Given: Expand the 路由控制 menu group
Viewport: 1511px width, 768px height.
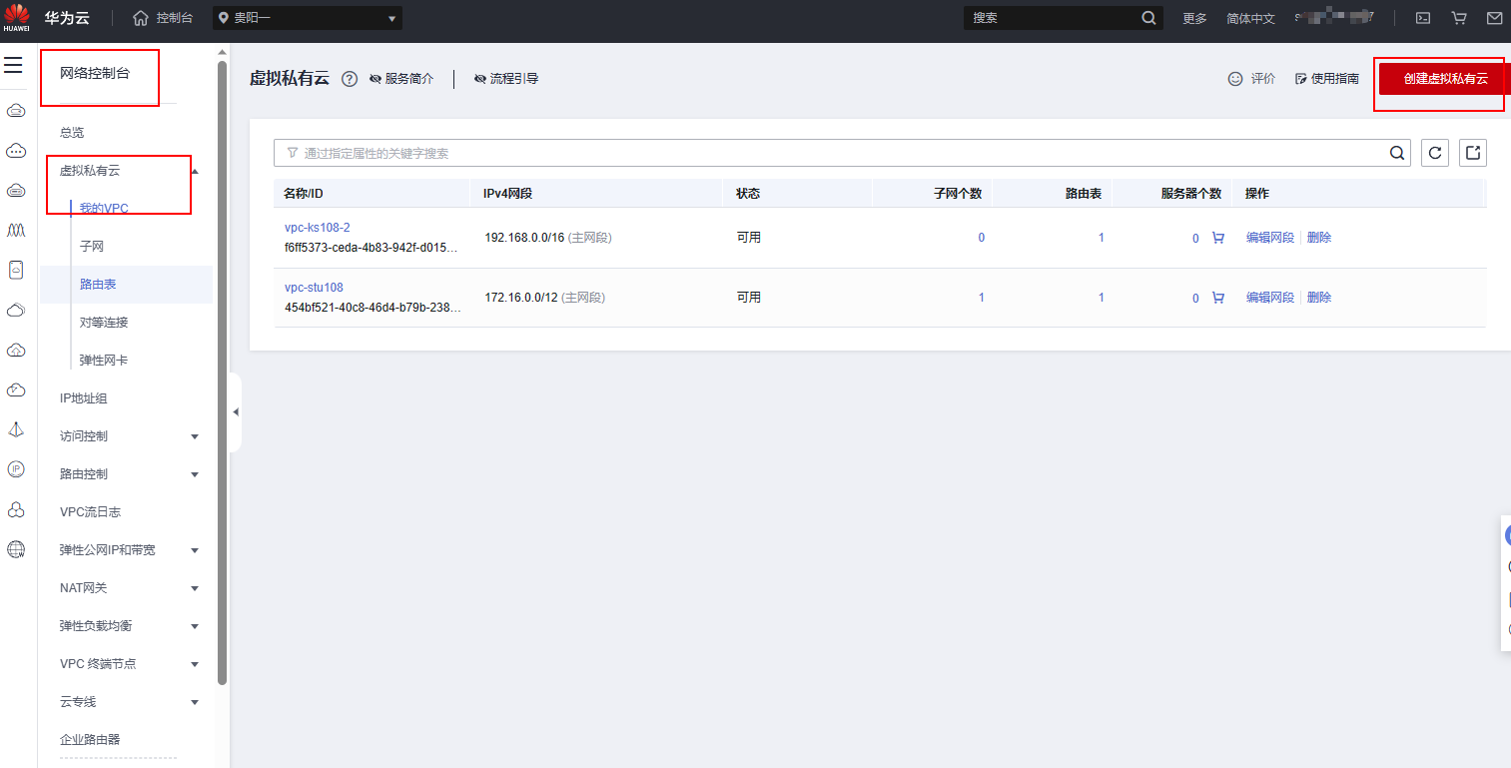Looking at the screenshot, I should (195, 474).
